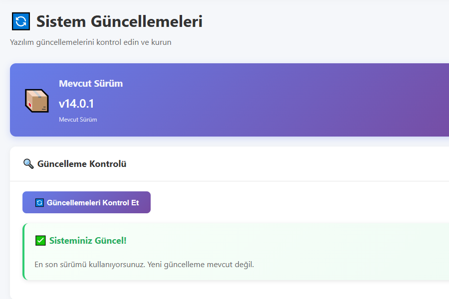Click the bold Mevcut Sürüm heading
The height and width of the screenshot is (299, 449).
(x=91, y=83)
